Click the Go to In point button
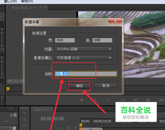This screenshot has height=130, width=165. pyautogui.click(x=123, y=100)
